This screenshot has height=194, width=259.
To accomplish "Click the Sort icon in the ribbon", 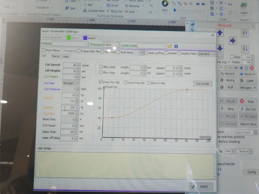I will click(x=165, y=4).
